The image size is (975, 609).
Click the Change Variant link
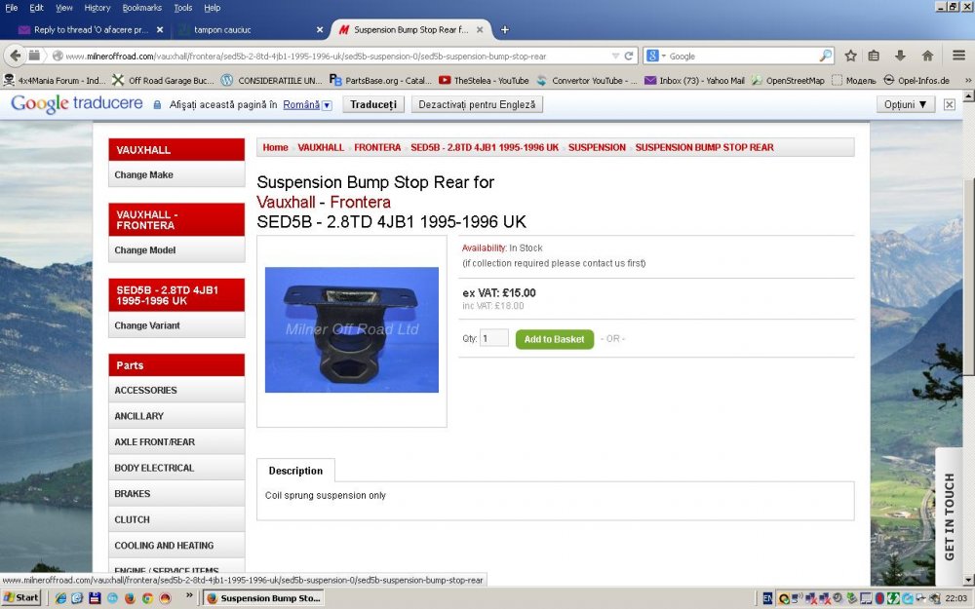click(x=147, y=325)
